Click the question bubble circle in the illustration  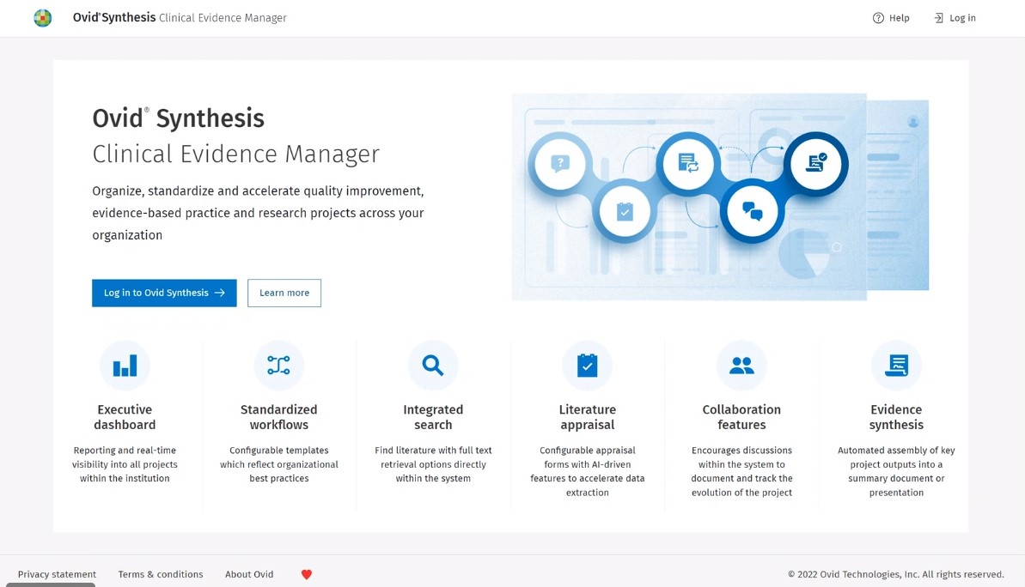click(560, 163)
